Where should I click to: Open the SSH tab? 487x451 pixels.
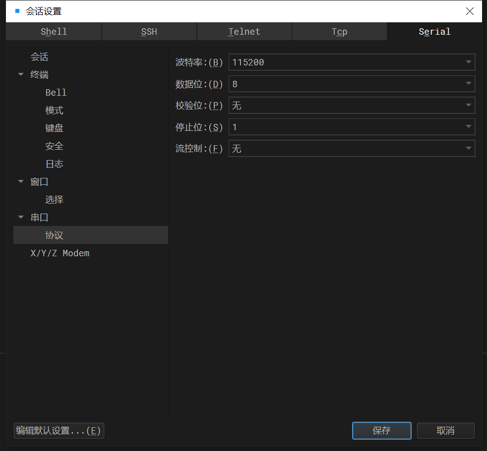pos(149,31)
